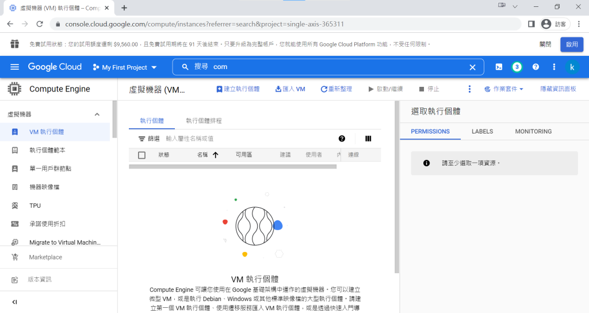Image resolution: width=589 pixels, height=313 pixels.
Task: Clear the search box with the X
Action: coord(473,67)
